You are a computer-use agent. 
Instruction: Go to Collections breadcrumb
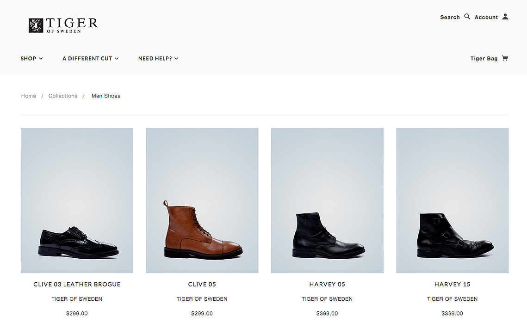63,96
